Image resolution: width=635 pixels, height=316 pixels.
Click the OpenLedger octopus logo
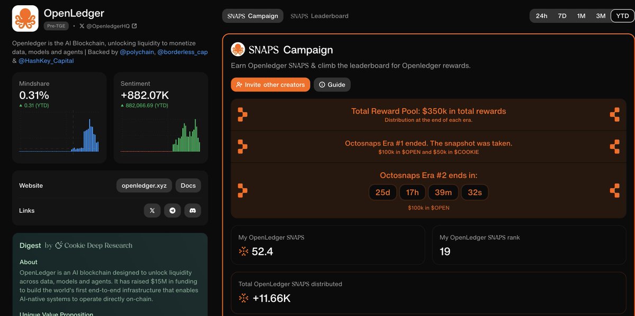(x=25, y=19)
